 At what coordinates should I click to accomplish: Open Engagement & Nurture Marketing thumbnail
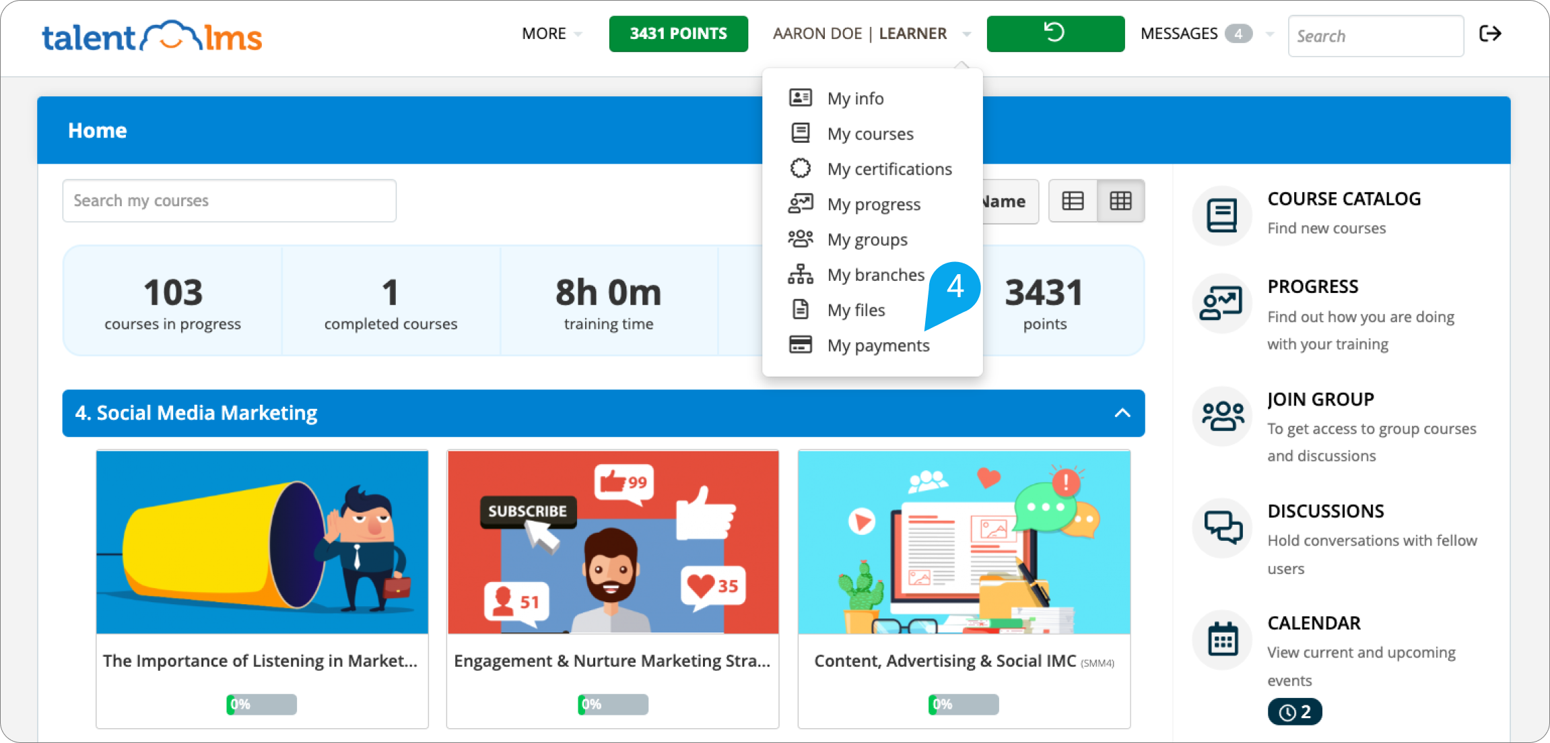coord(613,542)
